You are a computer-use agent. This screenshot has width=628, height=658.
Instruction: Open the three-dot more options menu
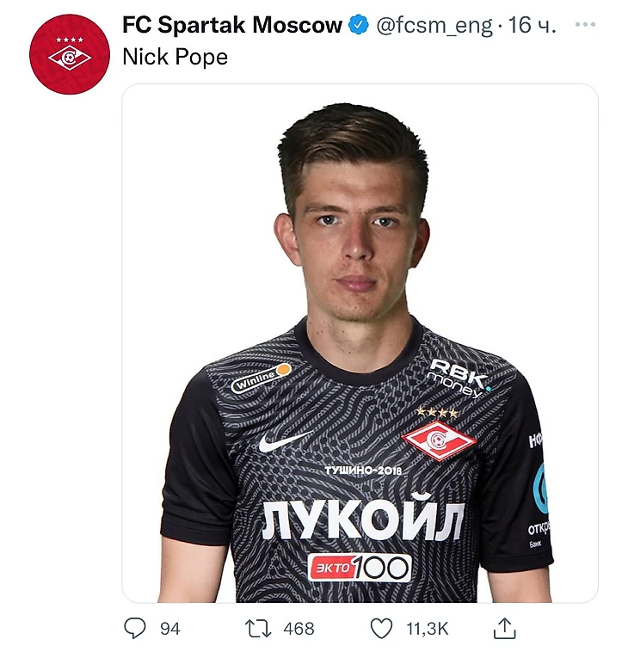(585, 24)
